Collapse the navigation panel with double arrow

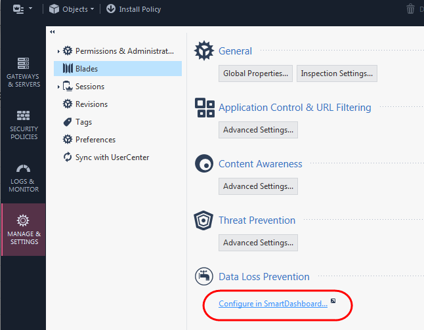pyautogui.click(x=53, y=32)
